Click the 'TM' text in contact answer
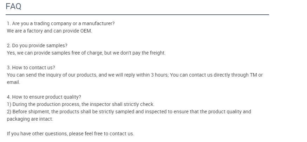This screenshot has height=142, width=307. tap(253, 75)
